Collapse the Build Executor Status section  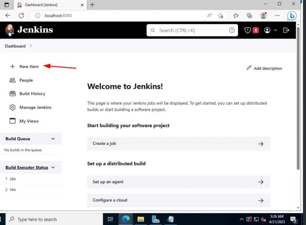[53, 167]
